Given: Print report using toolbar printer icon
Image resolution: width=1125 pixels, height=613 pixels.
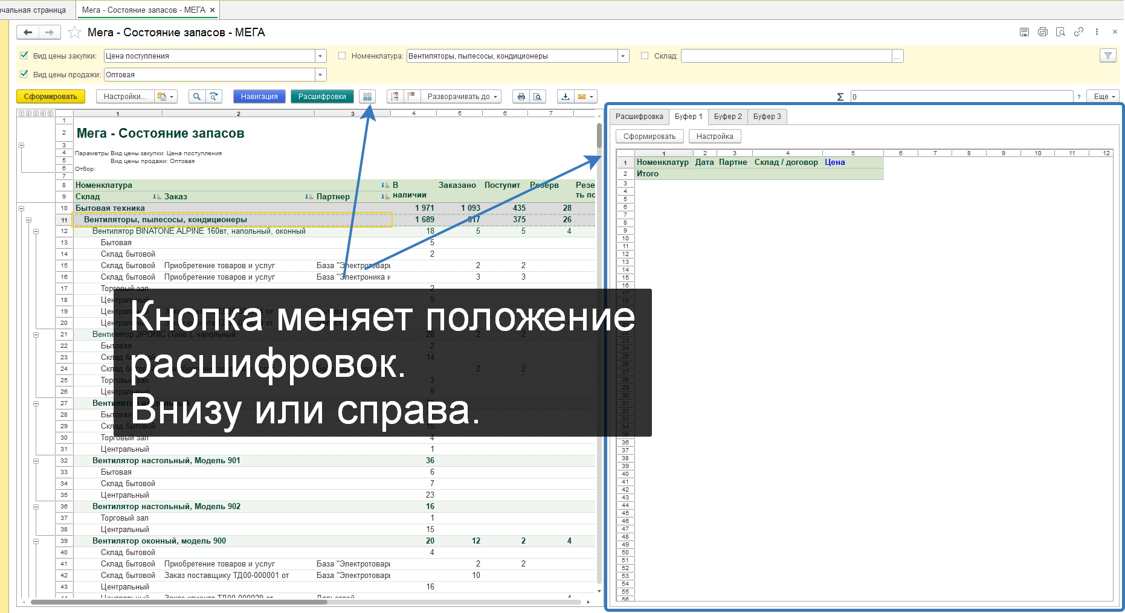Looking at the screenshot, I should tap(521, 97).
